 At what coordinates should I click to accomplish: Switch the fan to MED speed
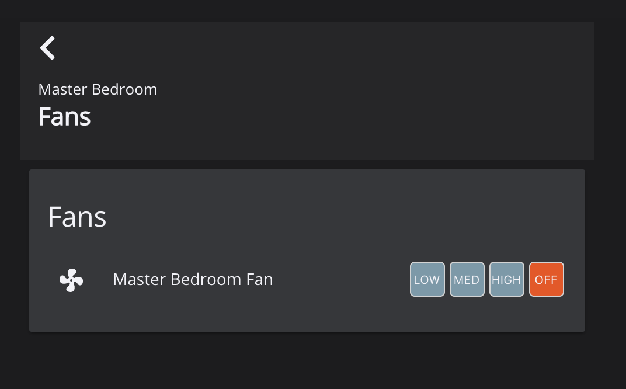pyautogui.click(x=467, y=279)
